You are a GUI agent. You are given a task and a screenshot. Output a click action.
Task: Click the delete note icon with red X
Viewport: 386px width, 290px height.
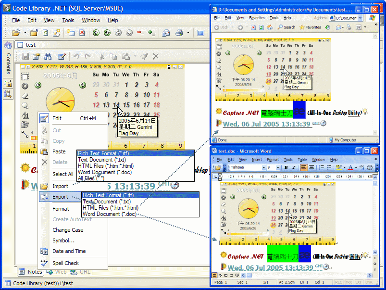coord(82,33)
